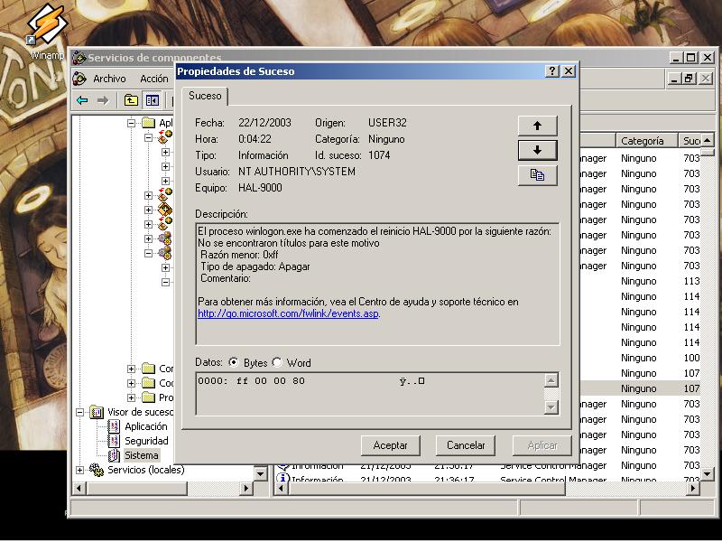Collapse the Visor de sucesos tree node
This screenshot has height=542, width=722.
(80, 412)
